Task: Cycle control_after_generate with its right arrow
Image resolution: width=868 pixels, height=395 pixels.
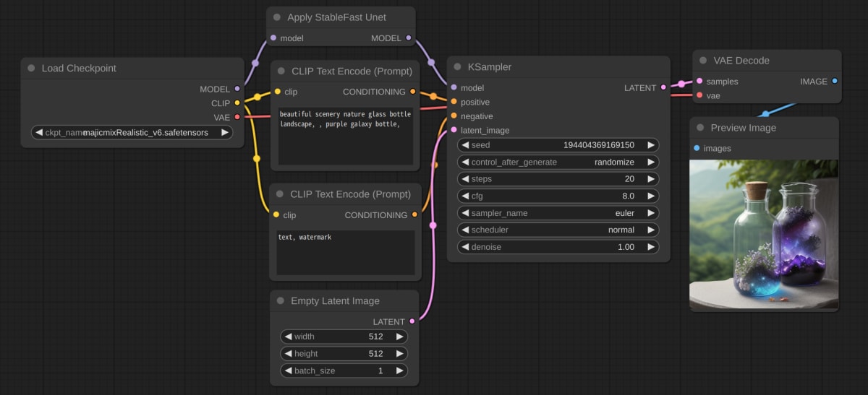Action: coord(651,162)
